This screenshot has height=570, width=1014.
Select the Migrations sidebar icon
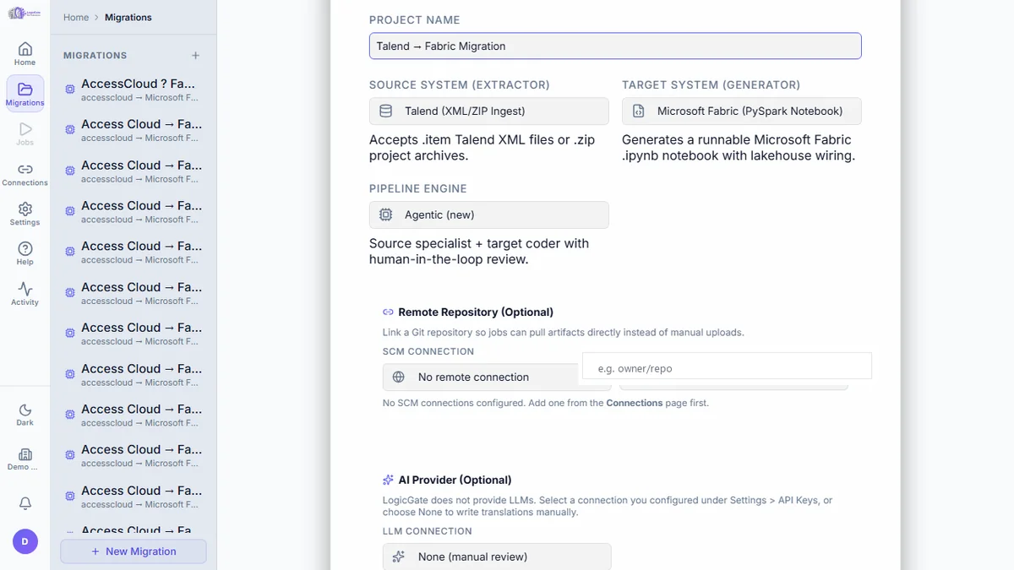coord(25,94)
